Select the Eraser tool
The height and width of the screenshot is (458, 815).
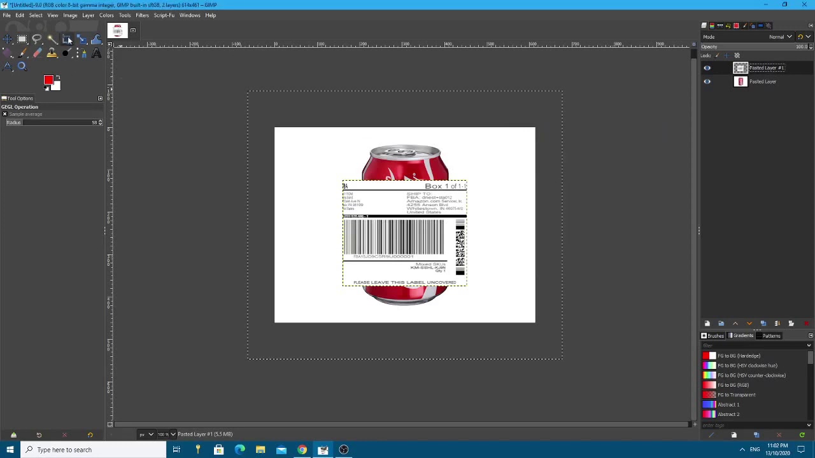(37, 53)
